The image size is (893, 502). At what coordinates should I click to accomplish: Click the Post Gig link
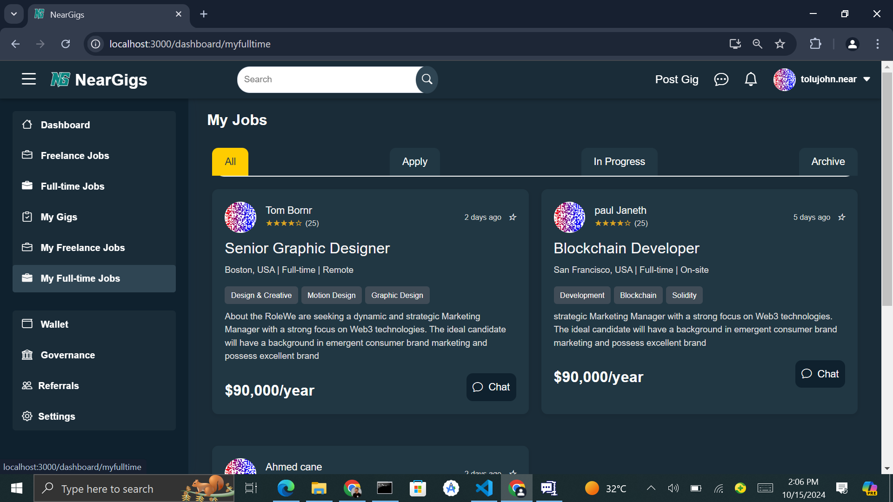tap(676, 79)
